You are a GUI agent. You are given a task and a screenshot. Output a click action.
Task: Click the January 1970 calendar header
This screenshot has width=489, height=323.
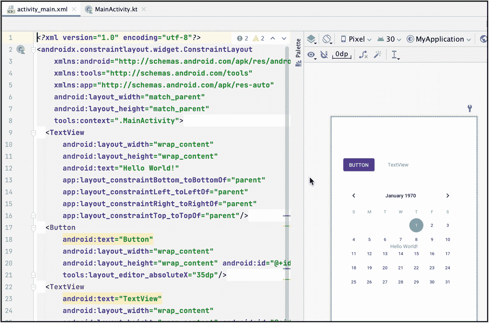401,196
